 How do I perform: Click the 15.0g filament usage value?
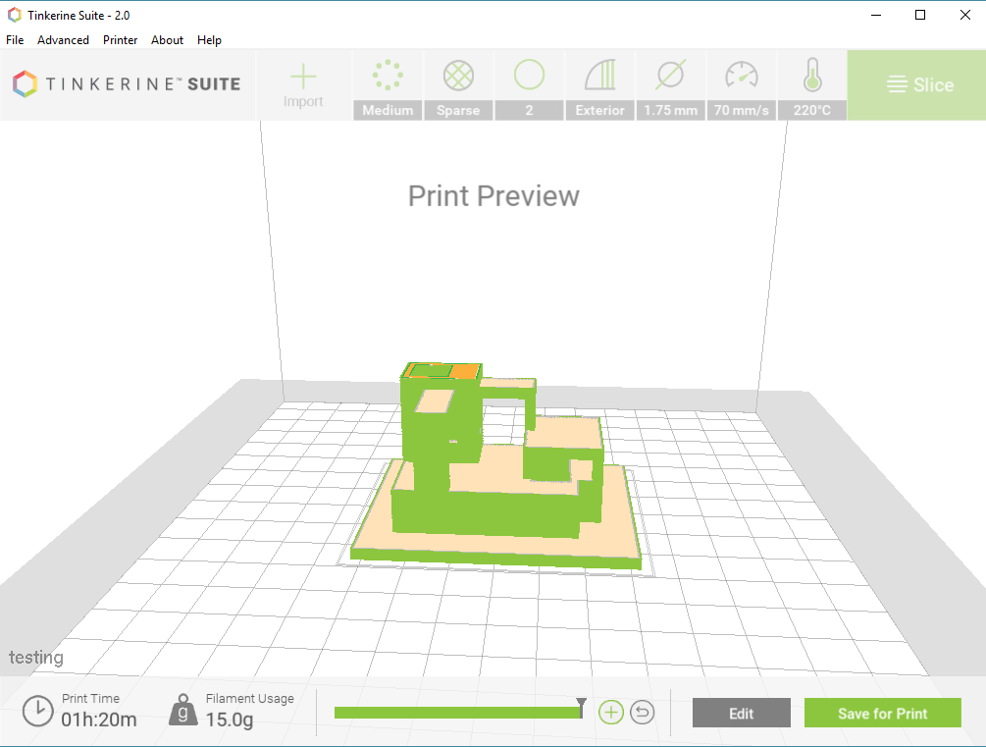[230, 720]
